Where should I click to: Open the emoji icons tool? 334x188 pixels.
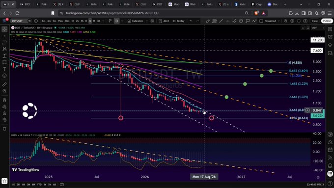pos(4,76)
